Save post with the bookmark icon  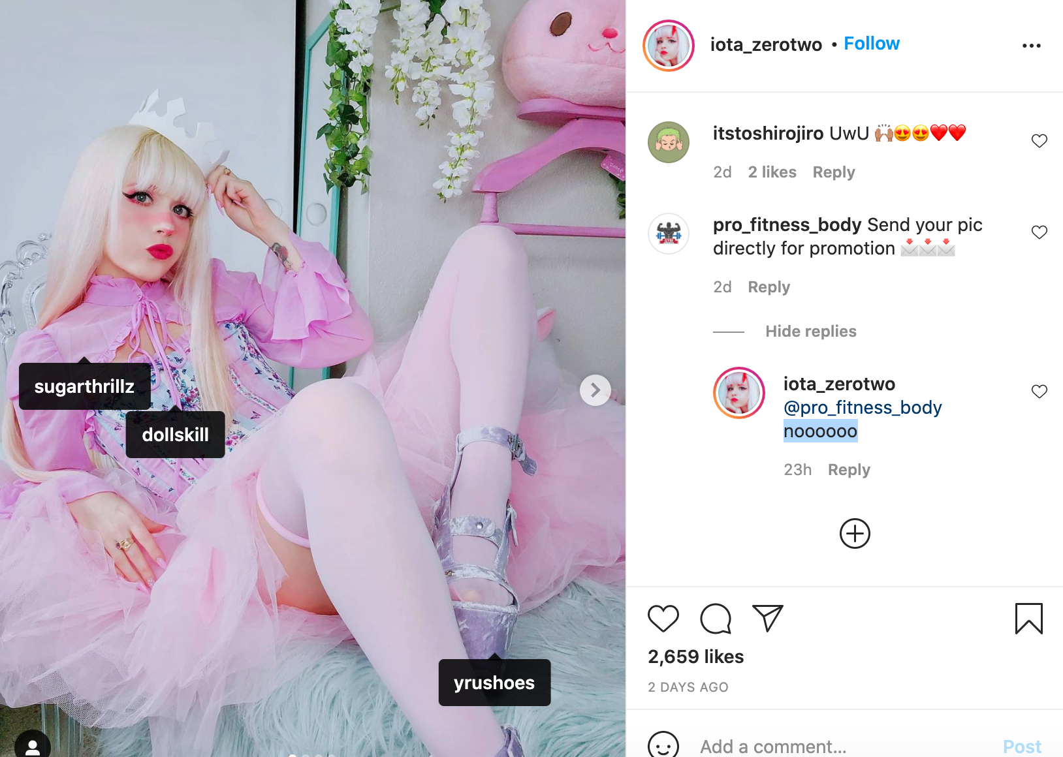(x=1029, y=619)
